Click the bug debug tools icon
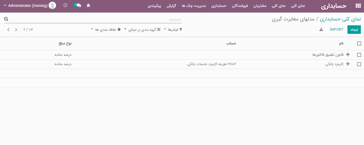 (88, 5)
